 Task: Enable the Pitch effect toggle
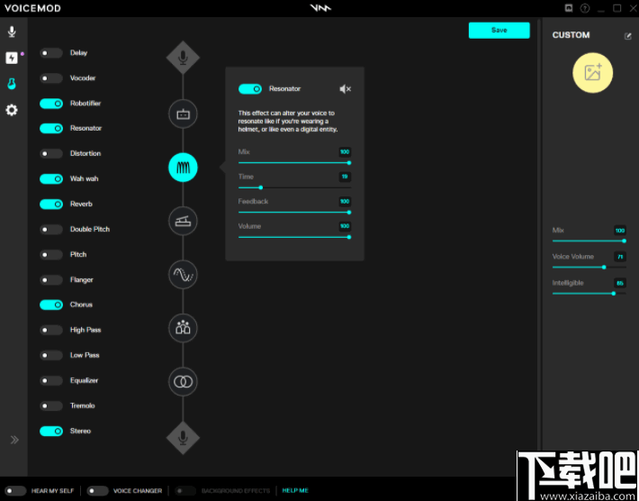51,255
